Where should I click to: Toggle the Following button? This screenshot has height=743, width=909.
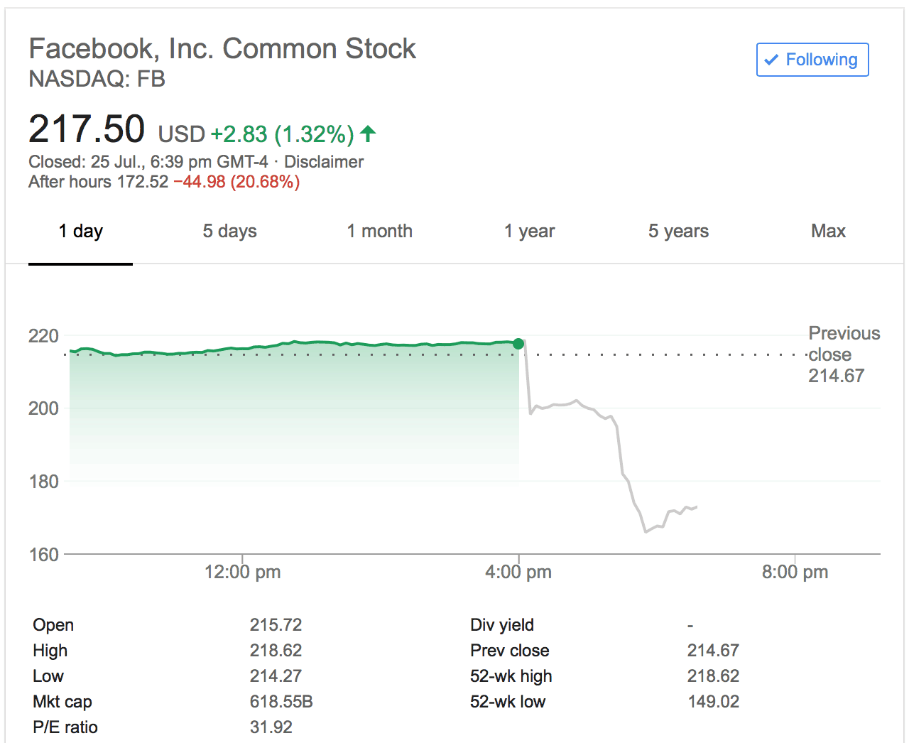tap(812, 60)
